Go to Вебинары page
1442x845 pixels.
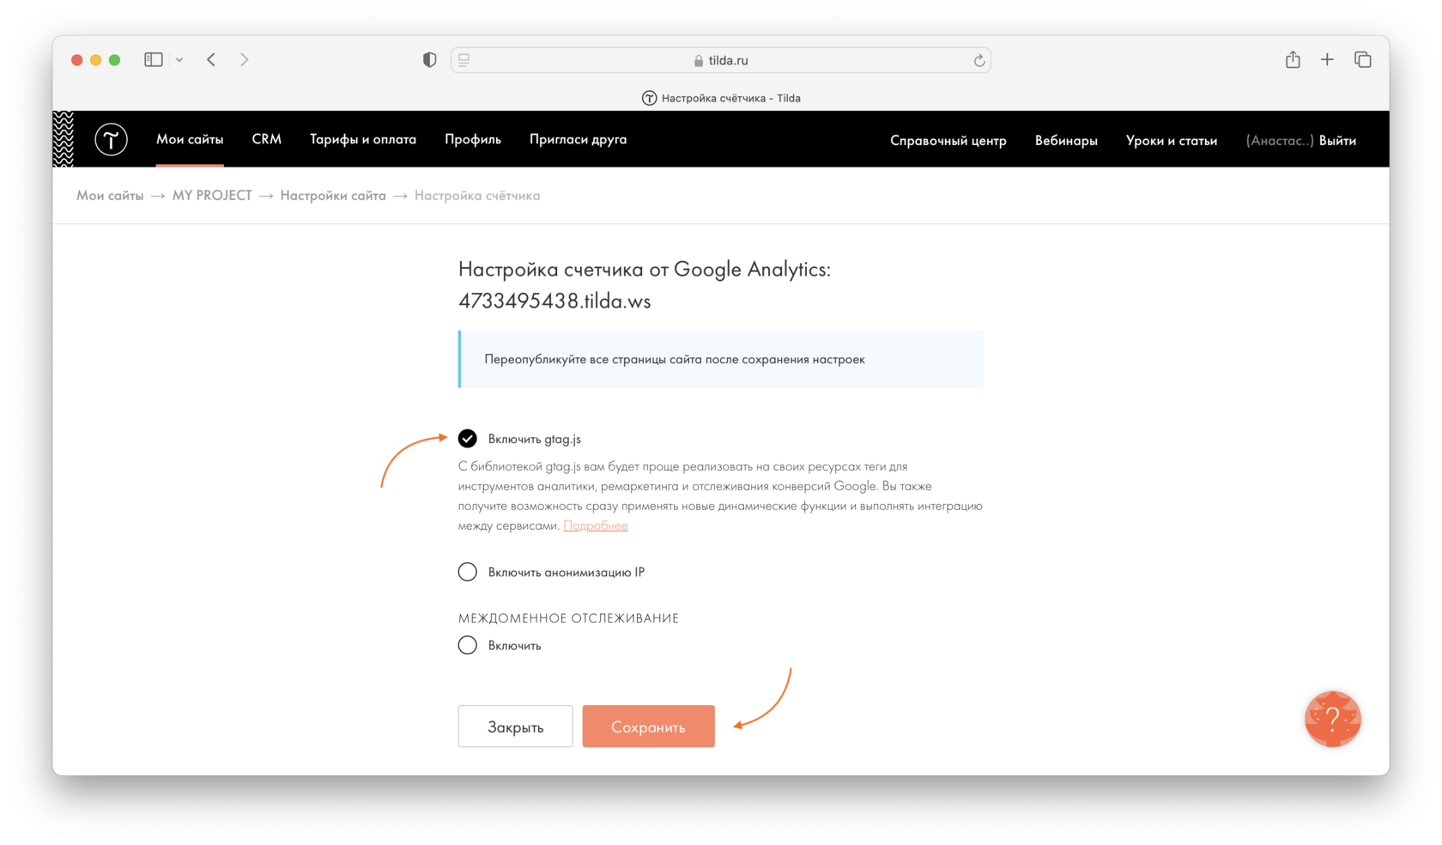(x=1066, y=141)
